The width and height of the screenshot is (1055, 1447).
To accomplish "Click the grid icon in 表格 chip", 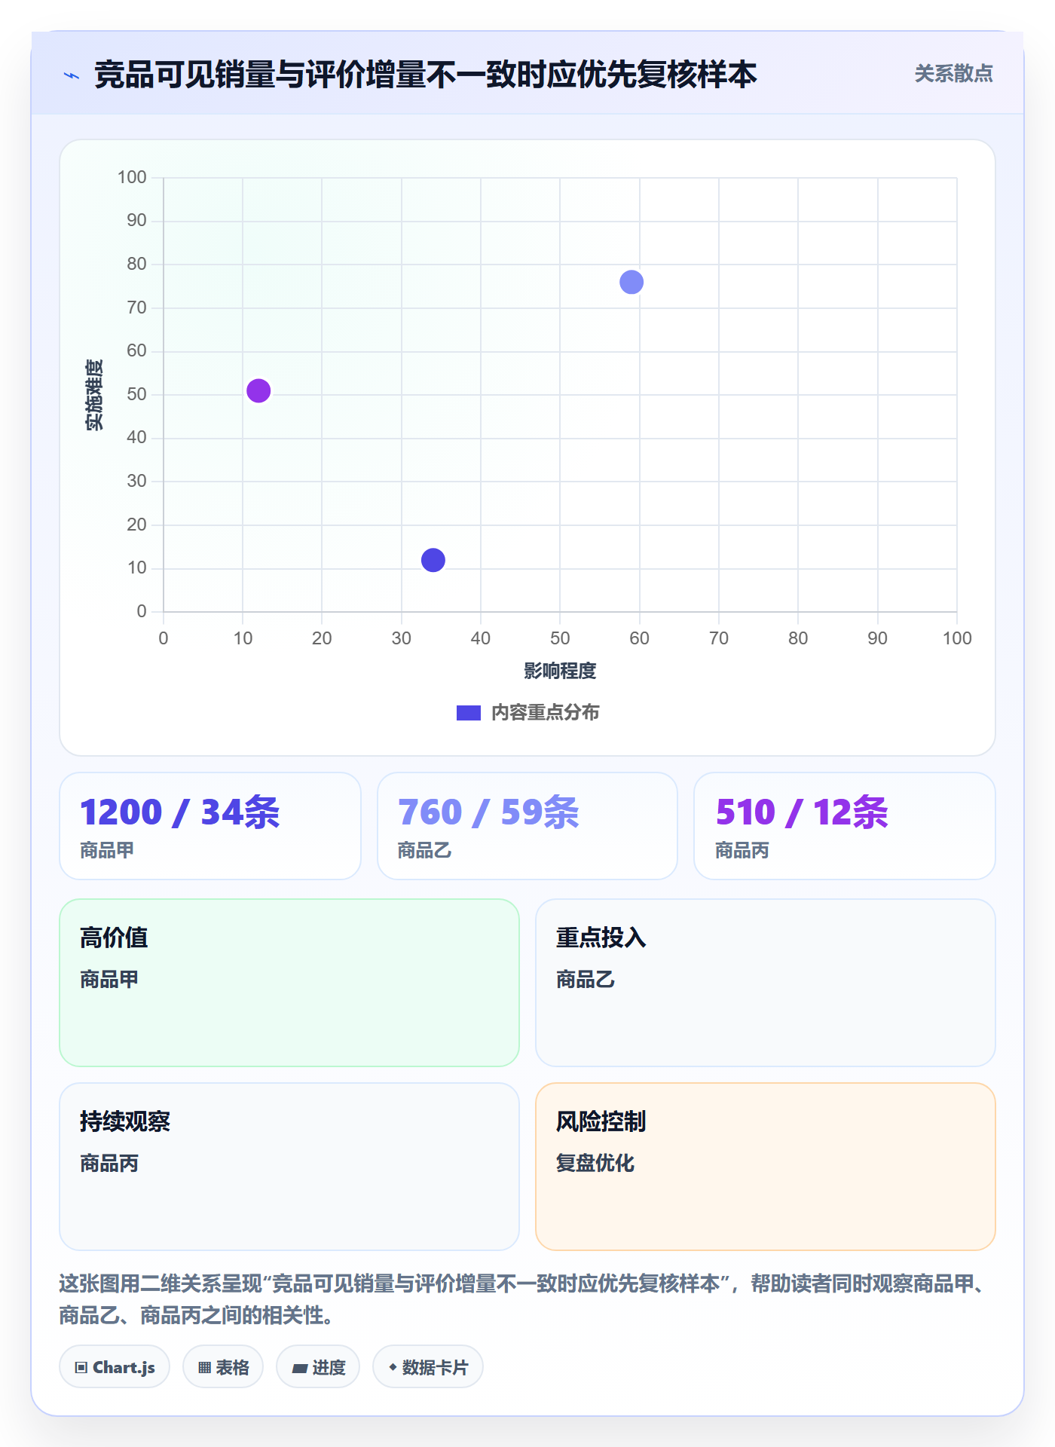I will point(204,1367).
